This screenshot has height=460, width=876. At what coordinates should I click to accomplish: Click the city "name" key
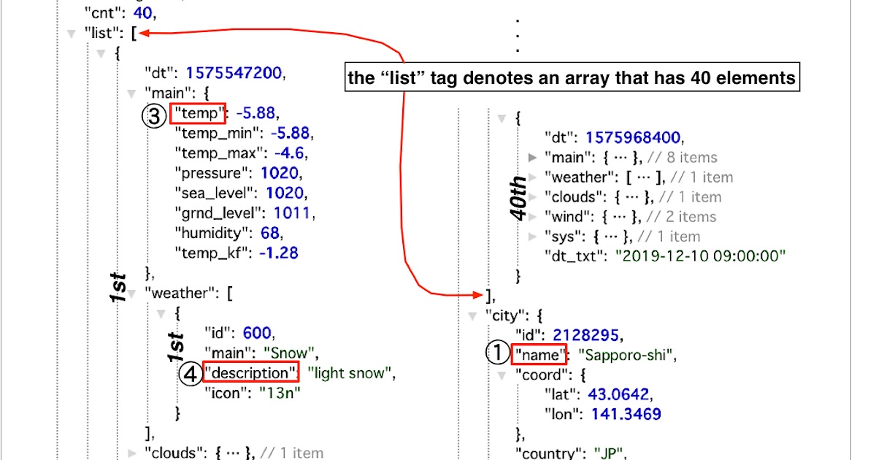(x=539, y=355)
